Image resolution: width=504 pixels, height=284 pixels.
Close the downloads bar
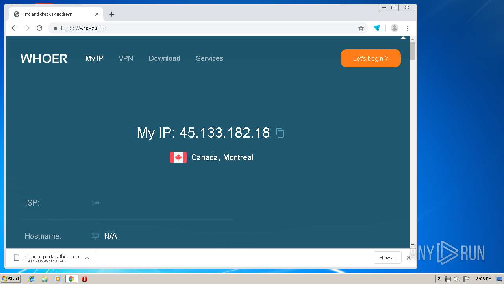click(408, 258)
